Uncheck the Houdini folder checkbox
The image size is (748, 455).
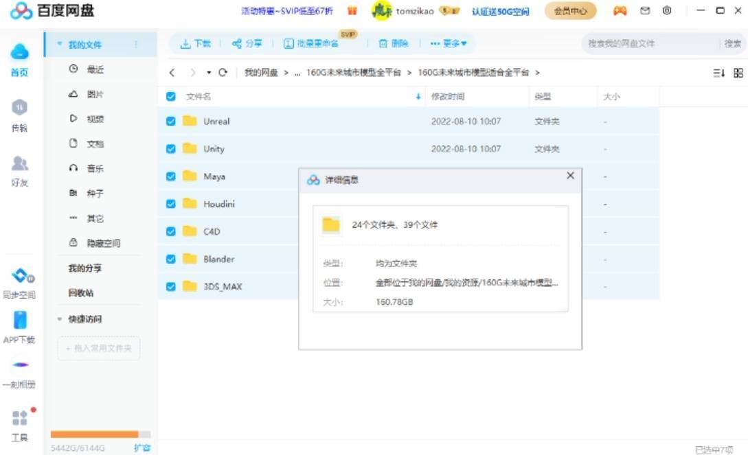click(171, 204)
